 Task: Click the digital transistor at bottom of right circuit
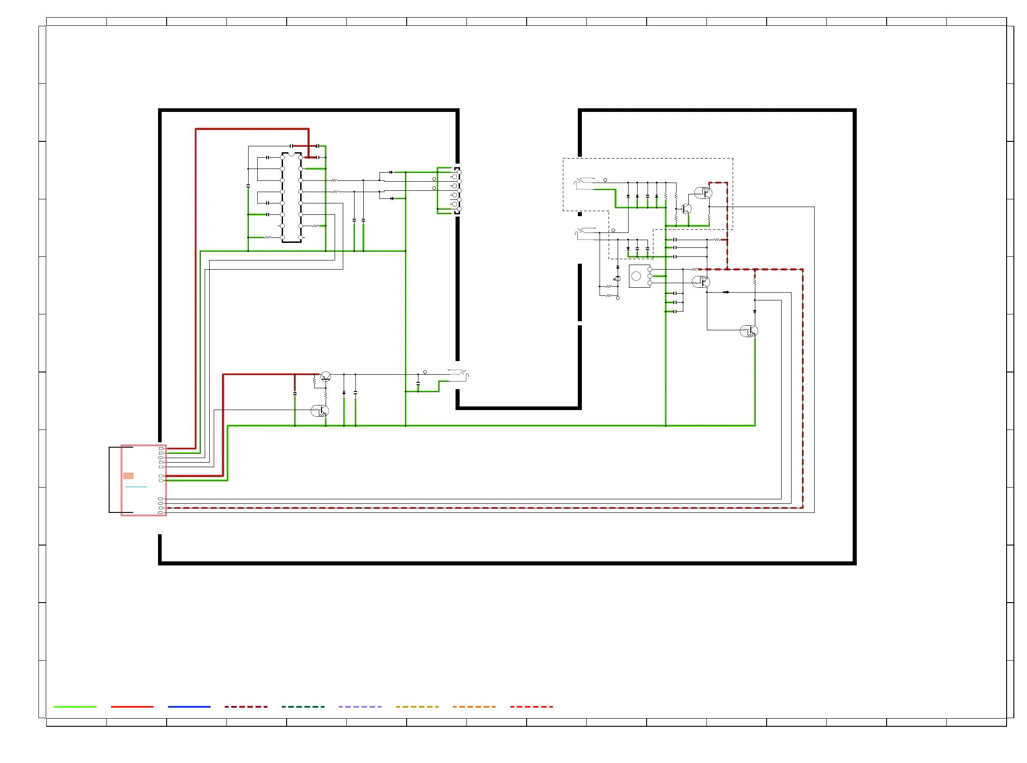pyautogui.click(x=749, y=331)
